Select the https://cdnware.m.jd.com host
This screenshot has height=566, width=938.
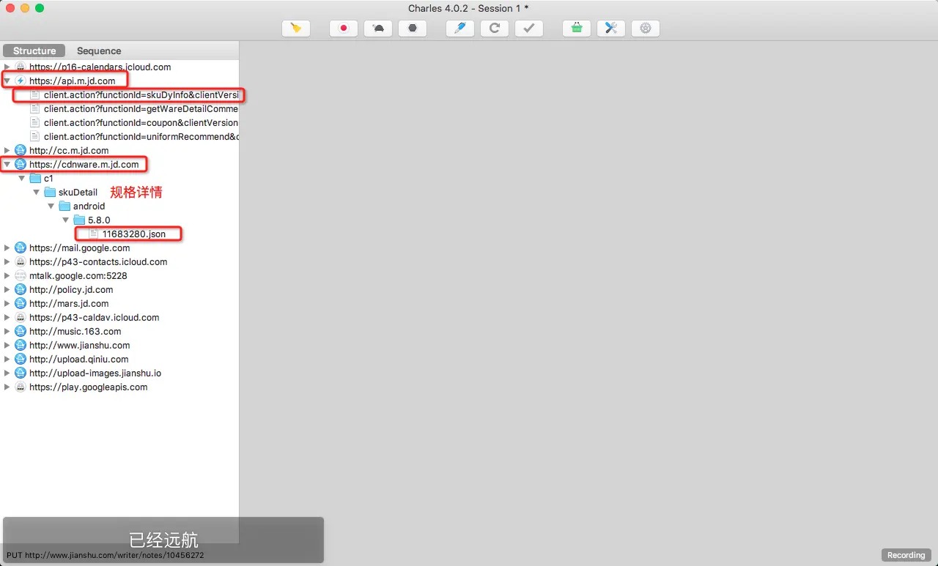coord(84,164)
